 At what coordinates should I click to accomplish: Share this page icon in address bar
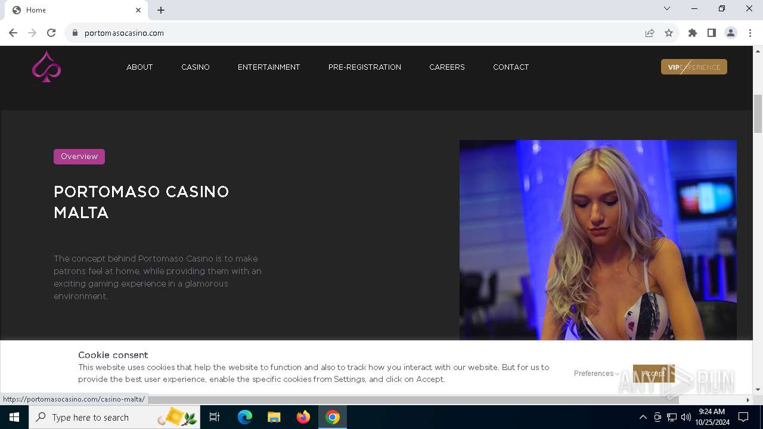pos(650,33)
